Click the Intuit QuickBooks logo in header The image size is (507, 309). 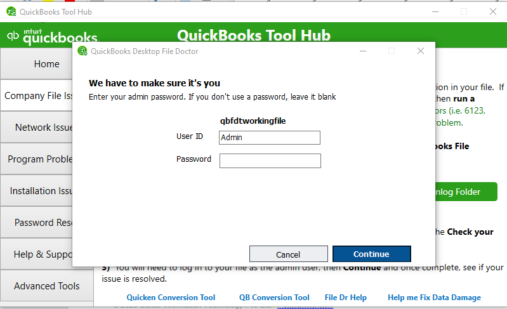(x=53, y=37)
